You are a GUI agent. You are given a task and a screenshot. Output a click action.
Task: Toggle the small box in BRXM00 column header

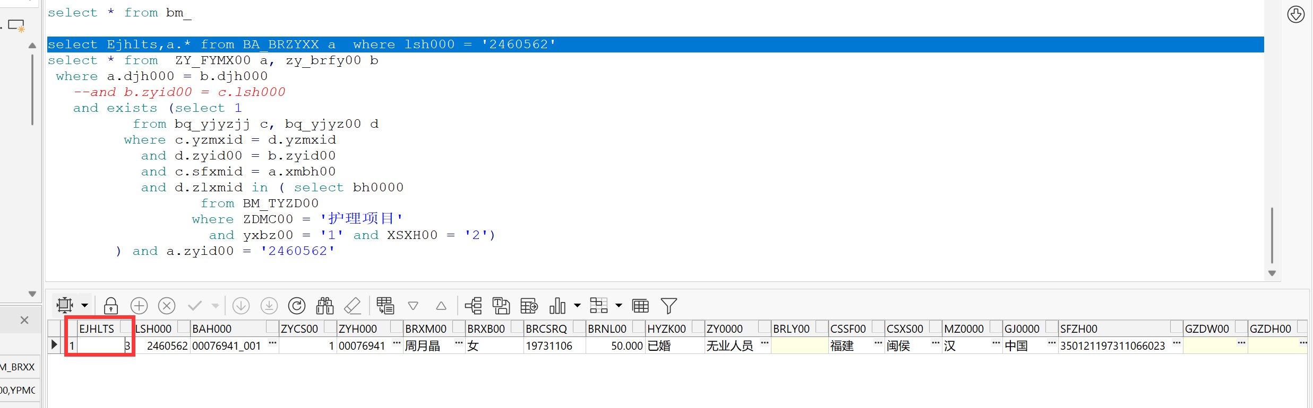point(459,326)
